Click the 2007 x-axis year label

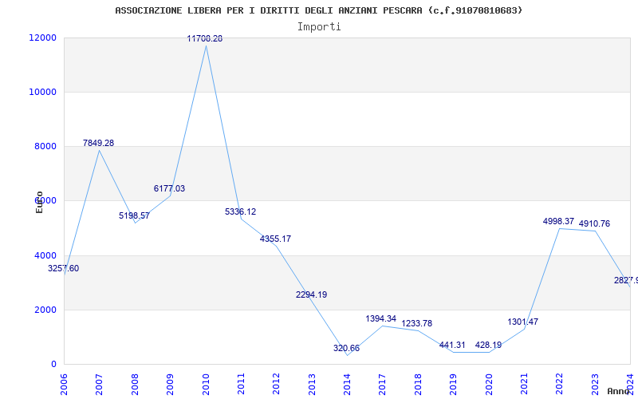coord(99,384)
